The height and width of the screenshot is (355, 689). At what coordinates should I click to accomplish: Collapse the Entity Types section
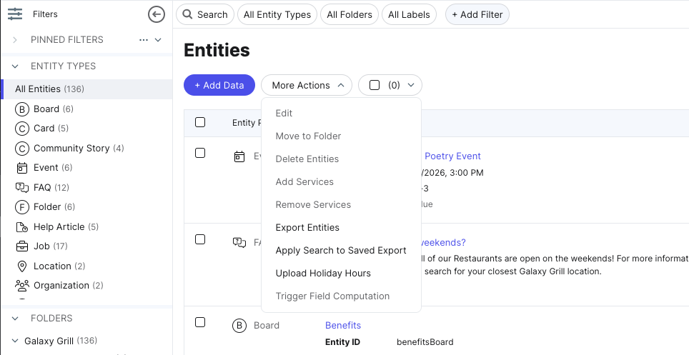click(15, 66)
